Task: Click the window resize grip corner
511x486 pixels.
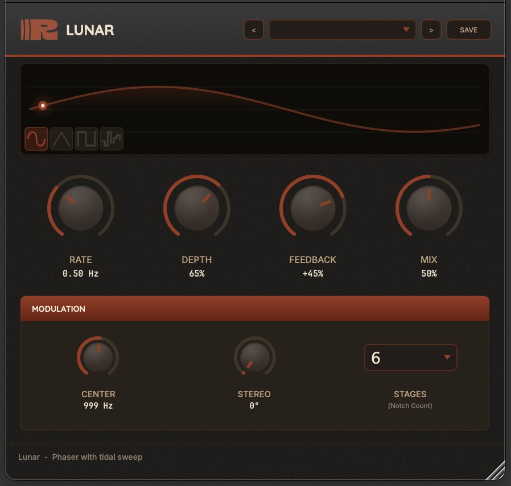Action: tap(496, 471)
